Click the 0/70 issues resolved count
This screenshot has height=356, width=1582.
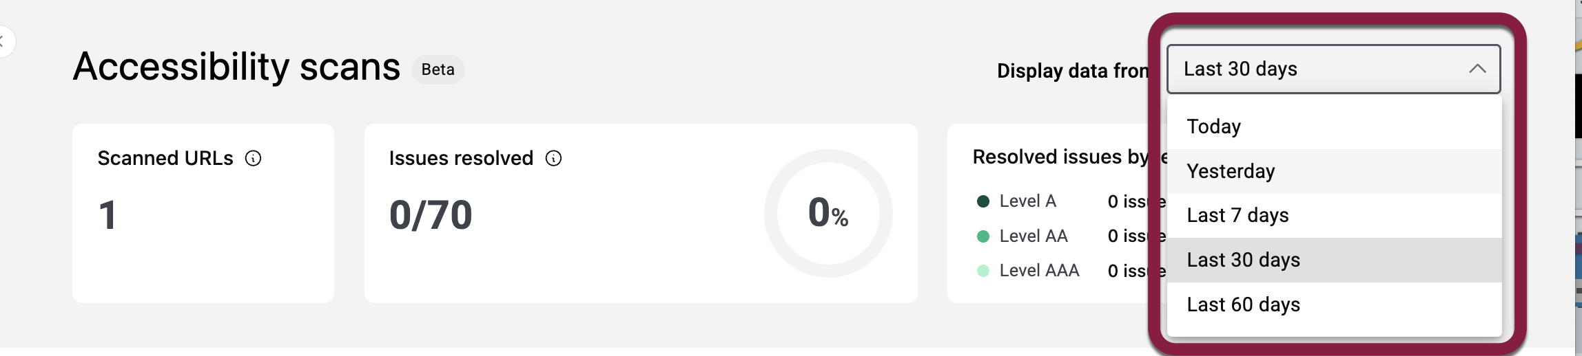pyautogui.click(x=431, y=215)
